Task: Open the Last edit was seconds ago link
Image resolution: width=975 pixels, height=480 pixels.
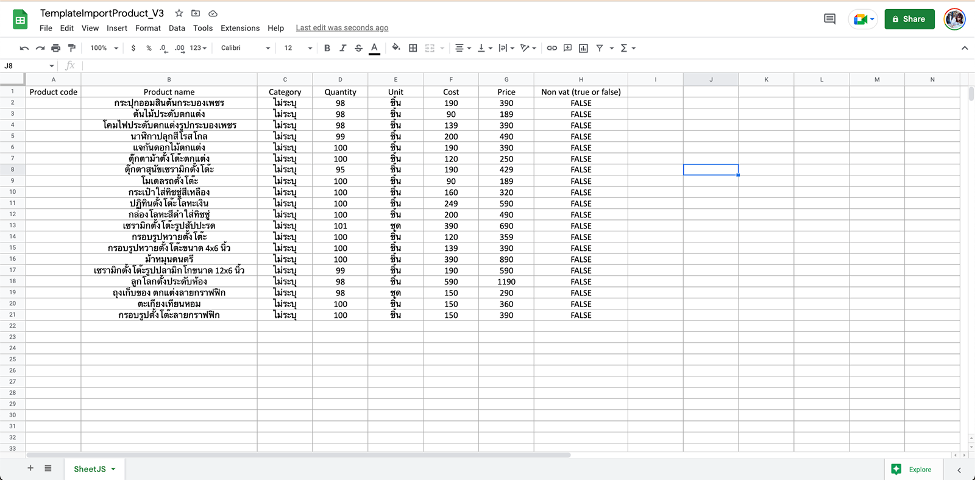Action: click(x=342, y=28)
